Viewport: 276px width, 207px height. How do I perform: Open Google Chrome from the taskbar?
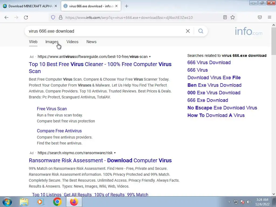click(57, 202)
